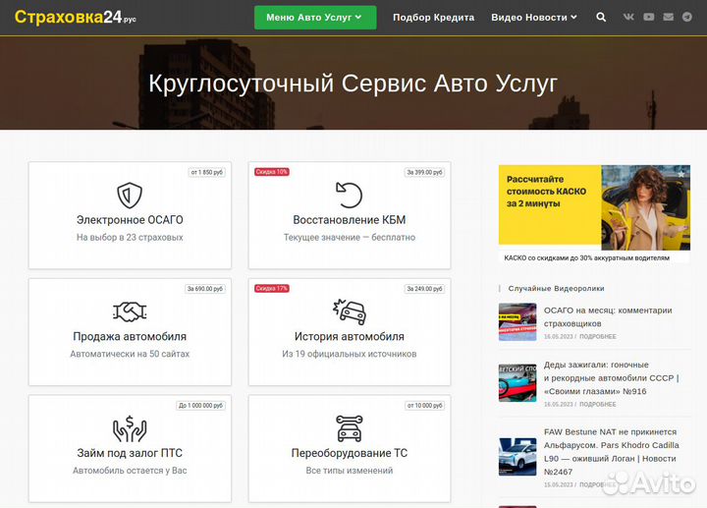Click the 'от 1 850 руб' price tag
Viewport: 707px width, 508px height.
click(x=207, y=172)
